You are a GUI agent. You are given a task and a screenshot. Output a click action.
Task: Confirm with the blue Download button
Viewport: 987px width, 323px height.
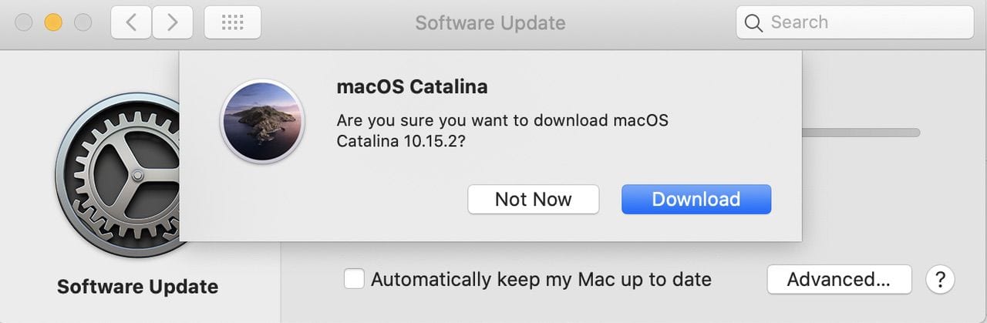click(696, 199)
